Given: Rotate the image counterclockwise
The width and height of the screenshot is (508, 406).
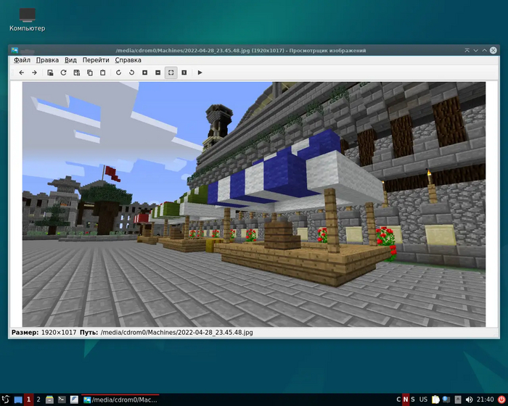Looking at the screenshot, I should [x=131, y=72].
